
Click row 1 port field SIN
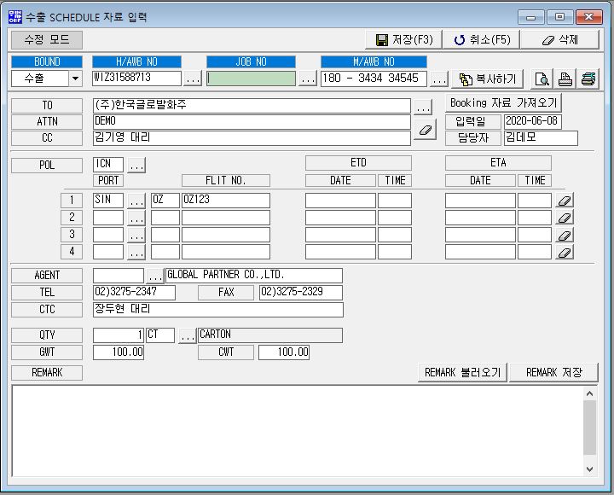point(108,201)
